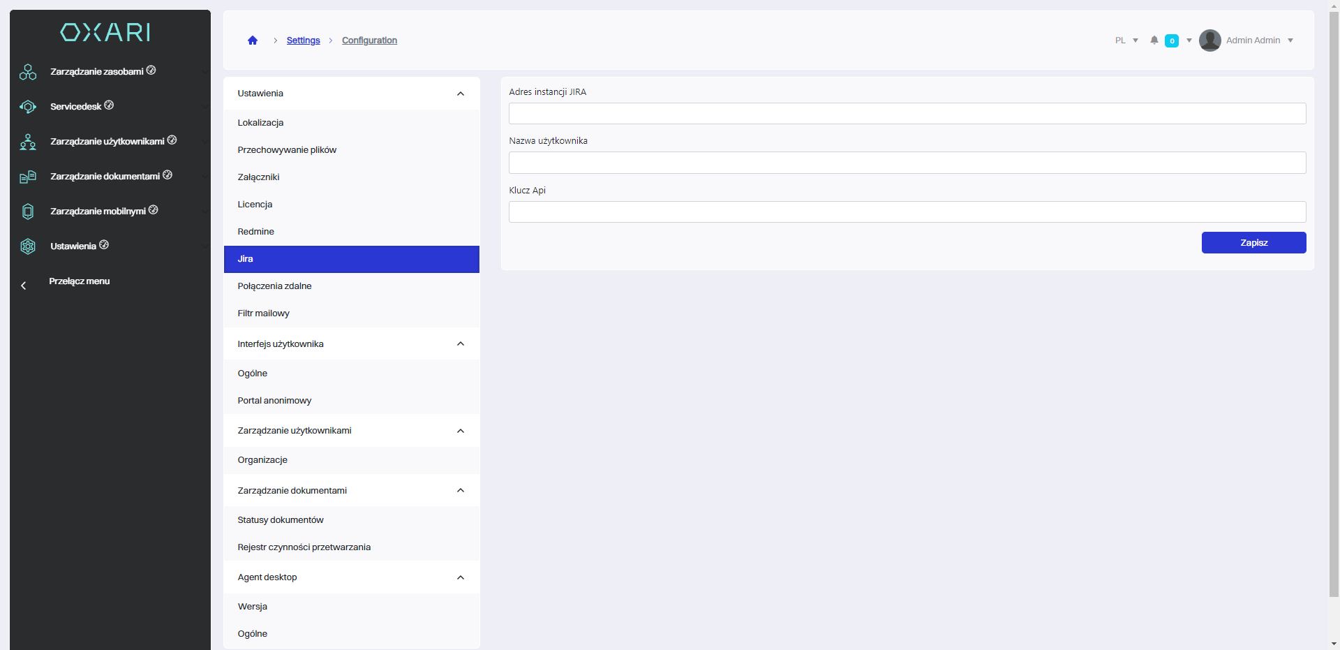Open the notifications dropdown arrow
Viewport: 1340px width, 650px height.
1189,40
